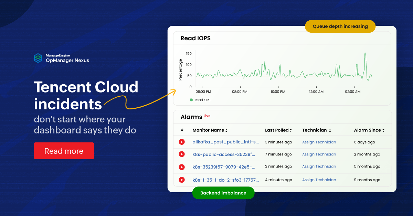Click the ManageEngine OpManager Nexus logo
Image resolution: width=413 pixels, height=216 pixels.
[x=61, y=58]
